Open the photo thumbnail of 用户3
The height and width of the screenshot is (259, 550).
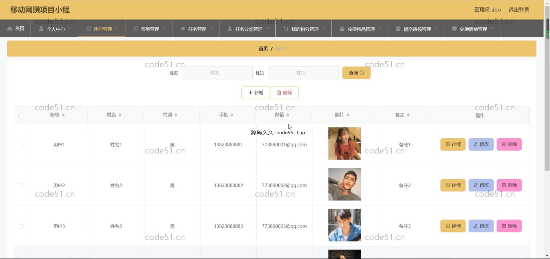tap(344, 225)
